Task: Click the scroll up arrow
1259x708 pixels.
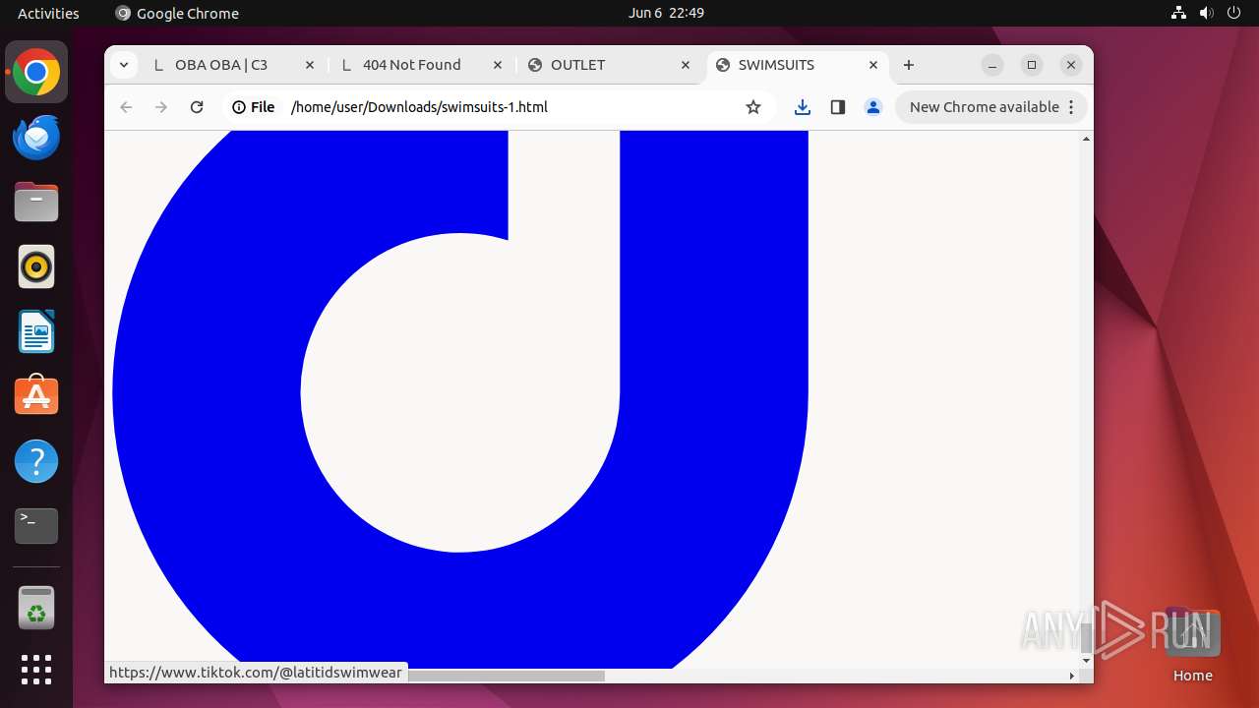Action: coord(1086,139)
